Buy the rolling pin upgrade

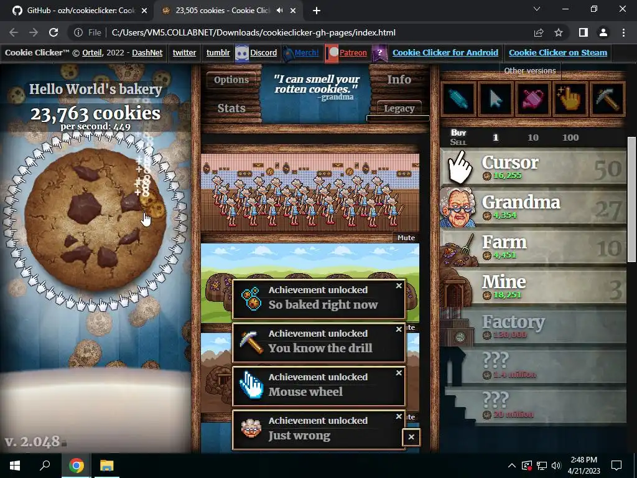458,99
